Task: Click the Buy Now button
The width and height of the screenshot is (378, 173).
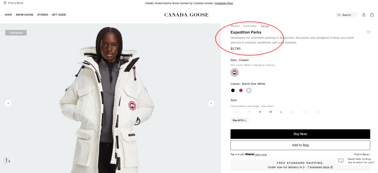Action: (300, 134)
